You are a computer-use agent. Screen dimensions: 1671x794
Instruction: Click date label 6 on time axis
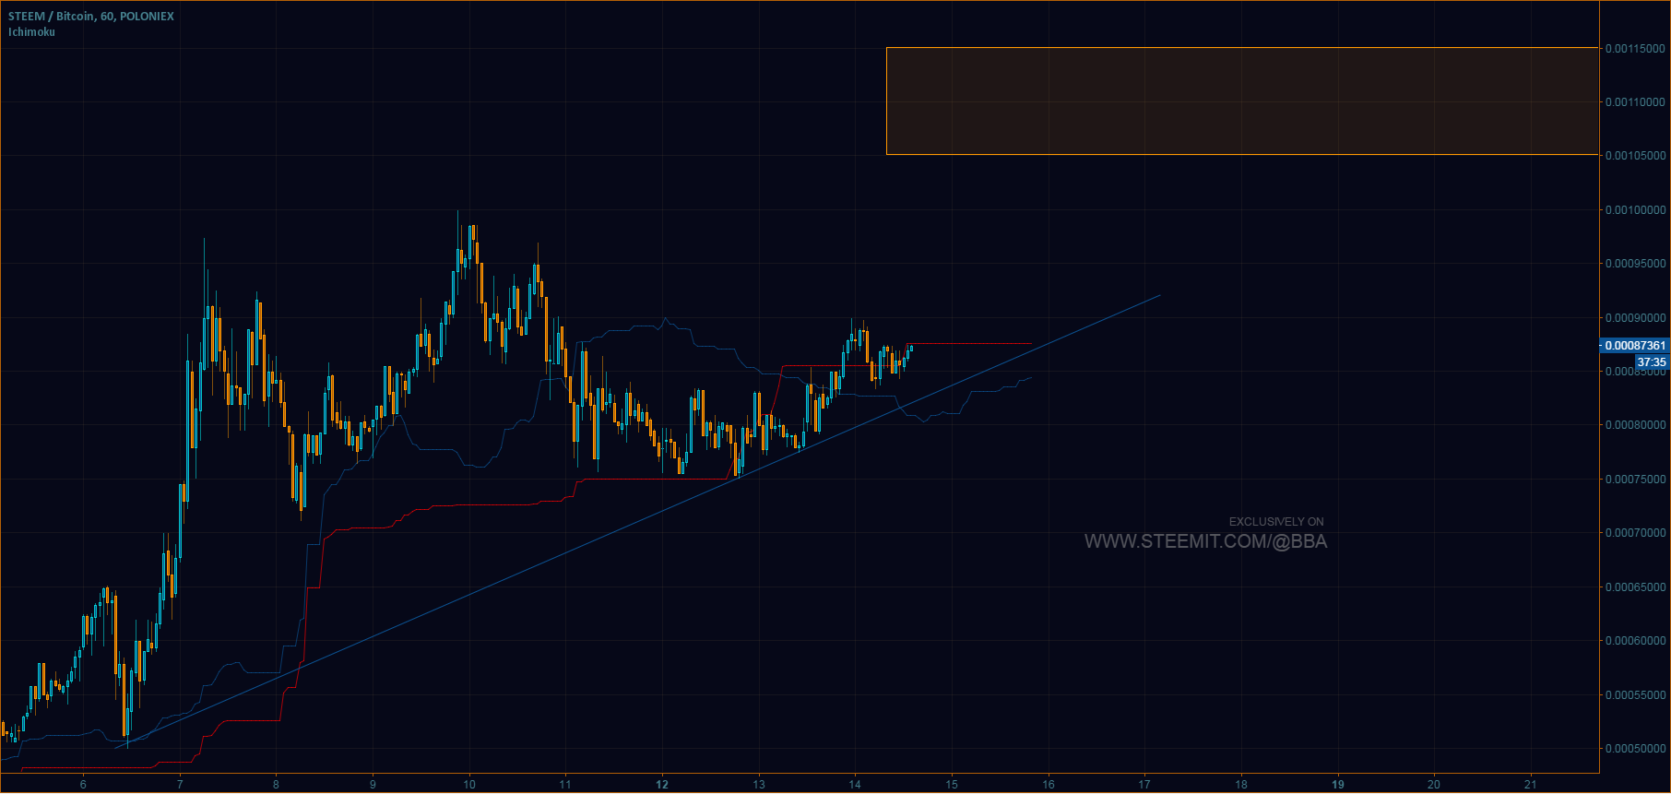(x=83, y=785)
